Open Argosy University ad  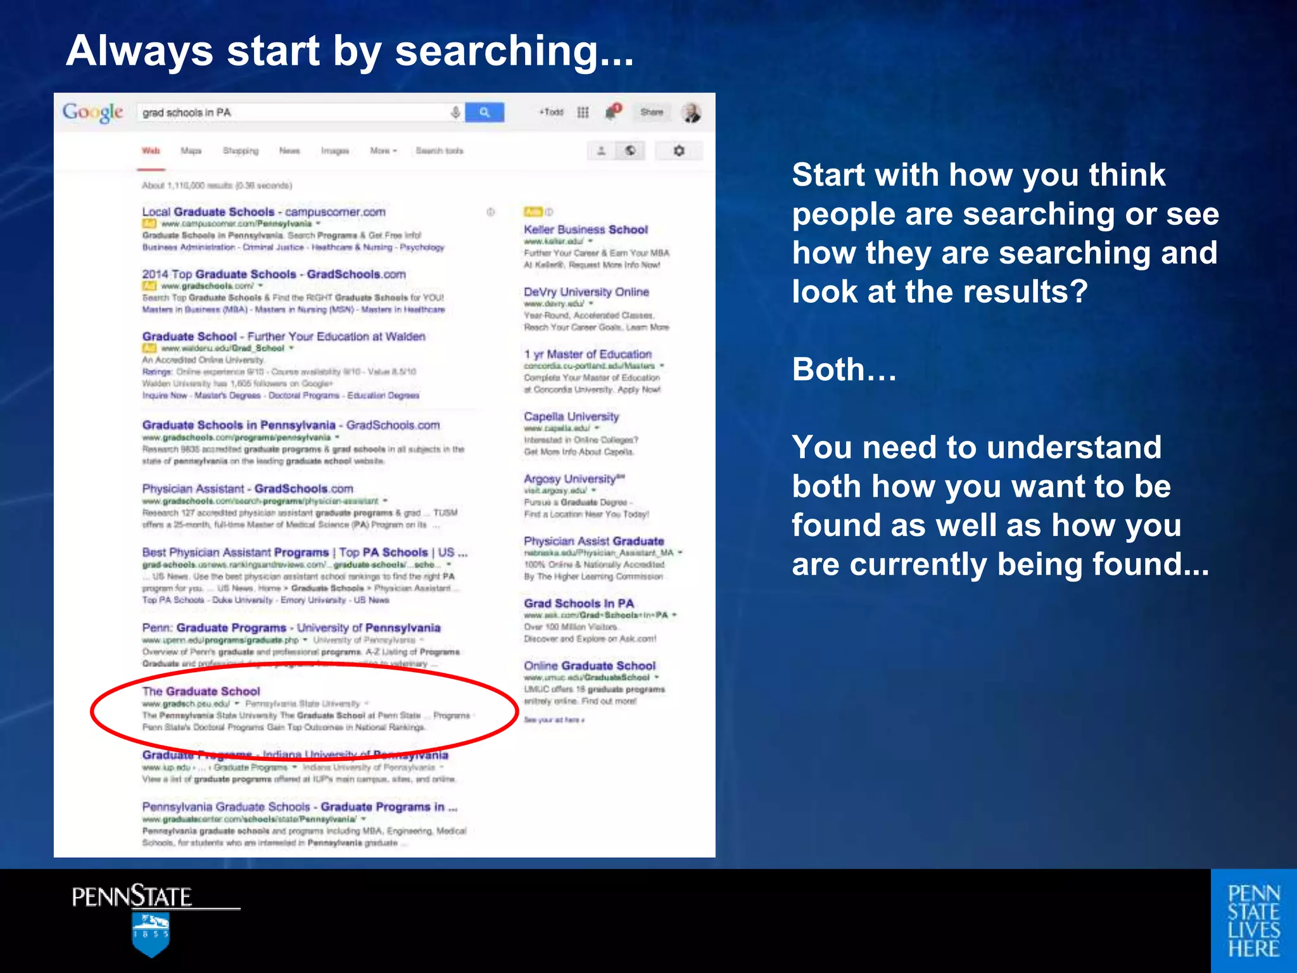574,478
